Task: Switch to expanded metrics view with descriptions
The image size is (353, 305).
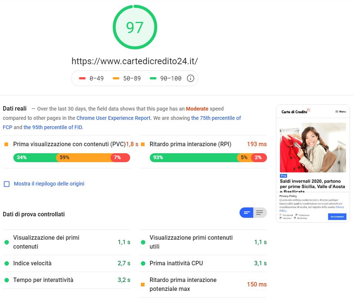Action: 260,213
